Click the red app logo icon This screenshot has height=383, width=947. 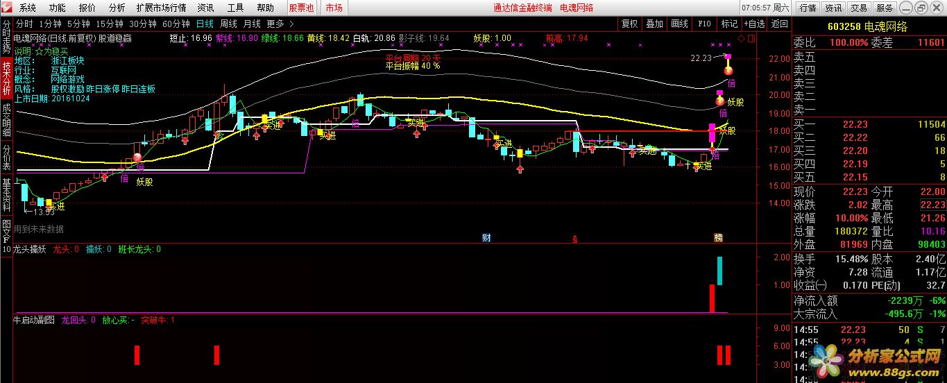pos(7,8)
